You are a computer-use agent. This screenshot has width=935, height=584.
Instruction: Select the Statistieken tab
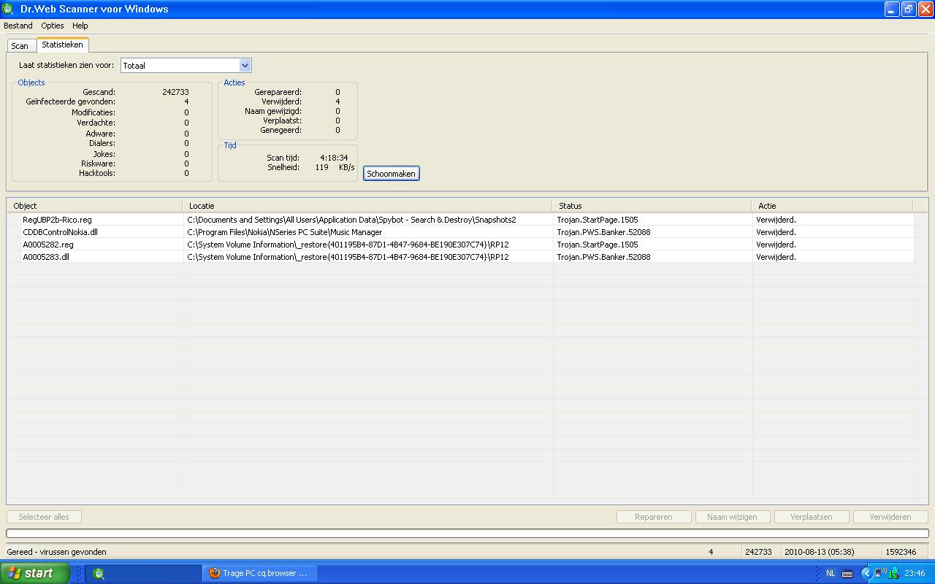pyautogui.click(x=62, y=45)
